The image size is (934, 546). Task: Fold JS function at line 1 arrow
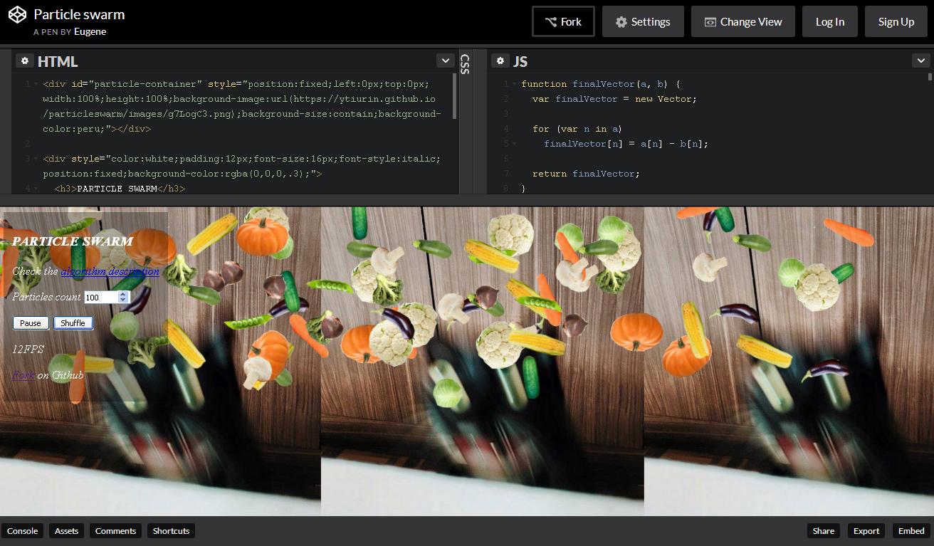tap(514, 84)
